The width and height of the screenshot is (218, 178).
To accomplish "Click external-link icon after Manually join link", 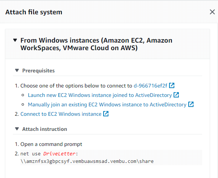I will (x=191, y=104).
